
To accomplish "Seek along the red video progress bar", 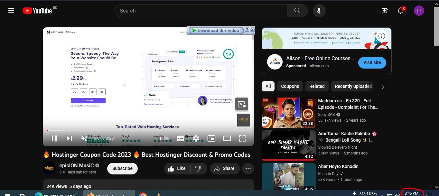I will point(148,130).
